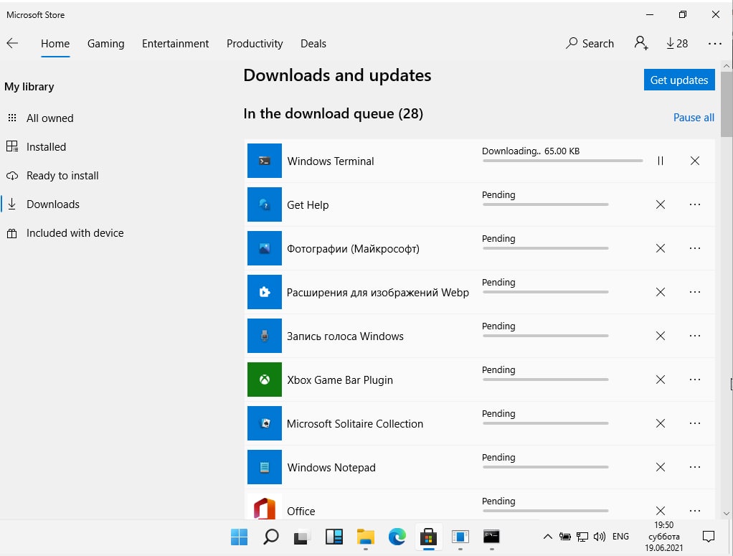Click the Фотографии app icon

tap(265, 248)
